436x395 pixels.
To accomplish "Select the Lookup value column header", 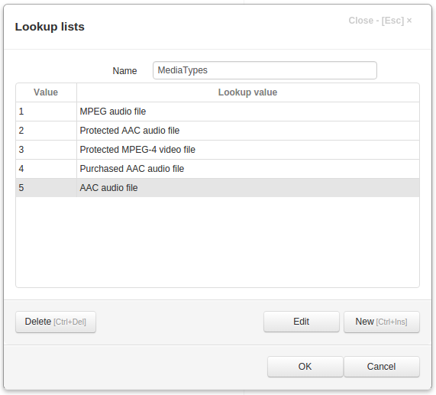I will [x=248, y=92].
